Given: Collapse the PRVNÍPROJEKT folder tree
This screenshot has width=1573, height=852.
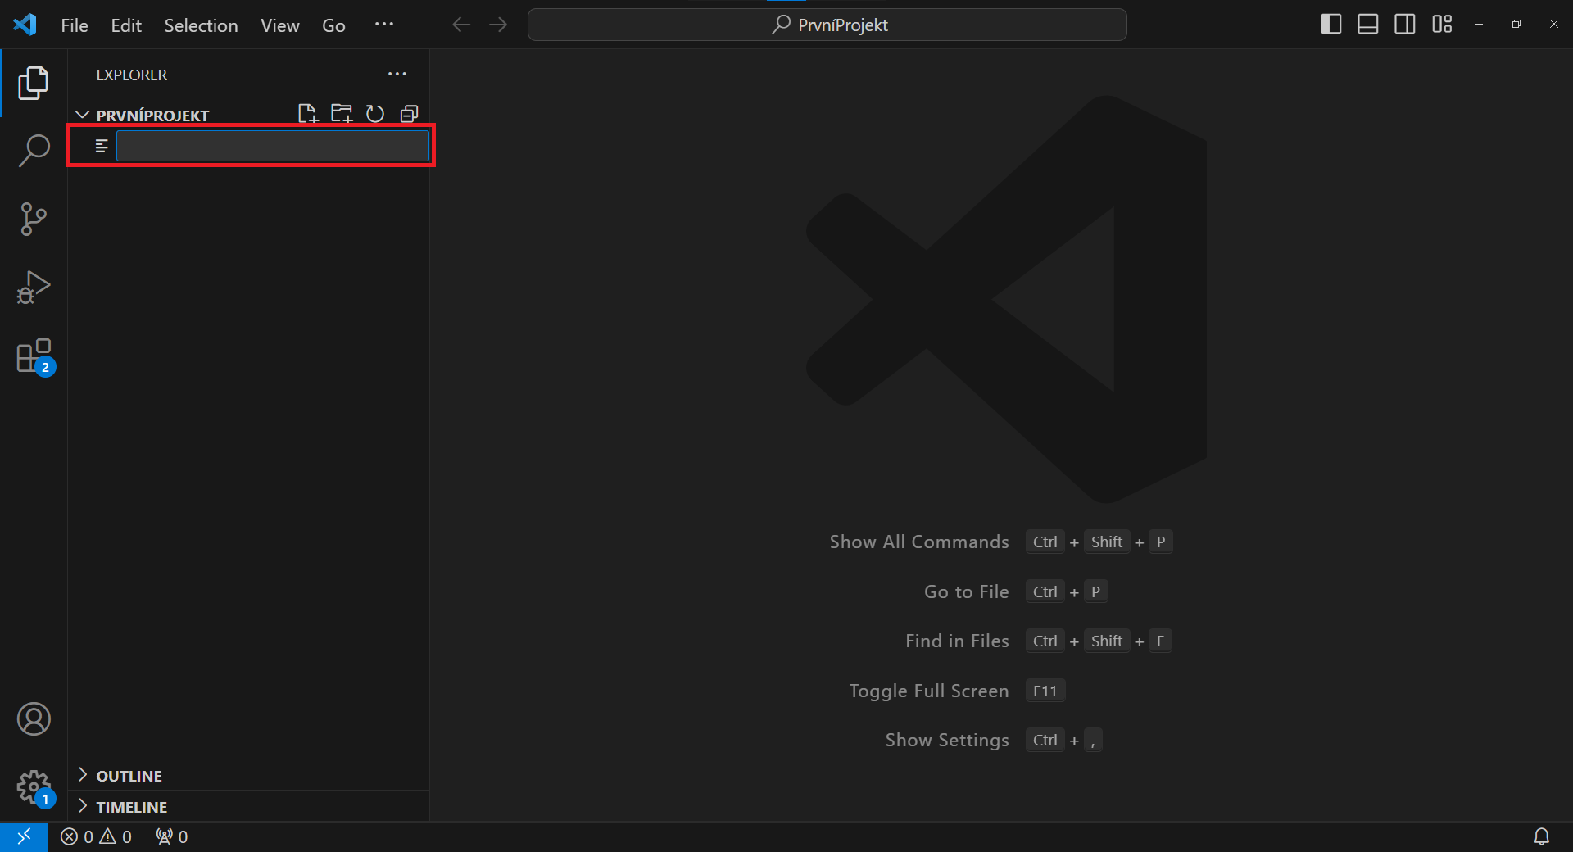Looking at the screenshot, I should coord(82,114).
